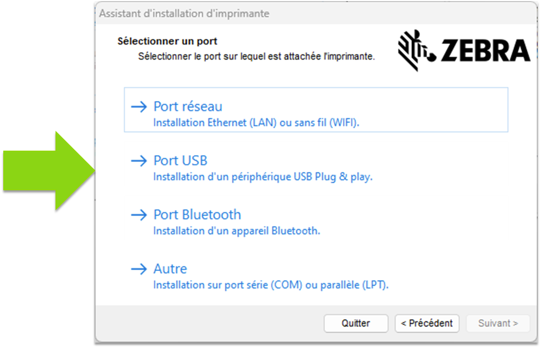
Task: Select the Autre port option title
Action: click(x=170, y=269)
